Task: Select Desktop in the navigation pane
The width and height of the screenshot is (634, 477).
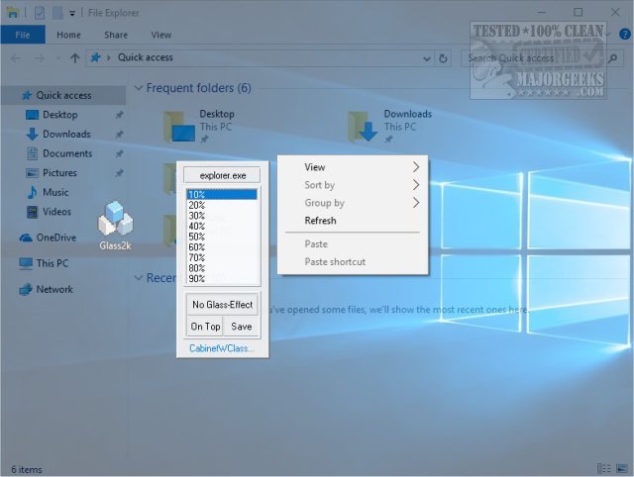Action: [59, 115]
